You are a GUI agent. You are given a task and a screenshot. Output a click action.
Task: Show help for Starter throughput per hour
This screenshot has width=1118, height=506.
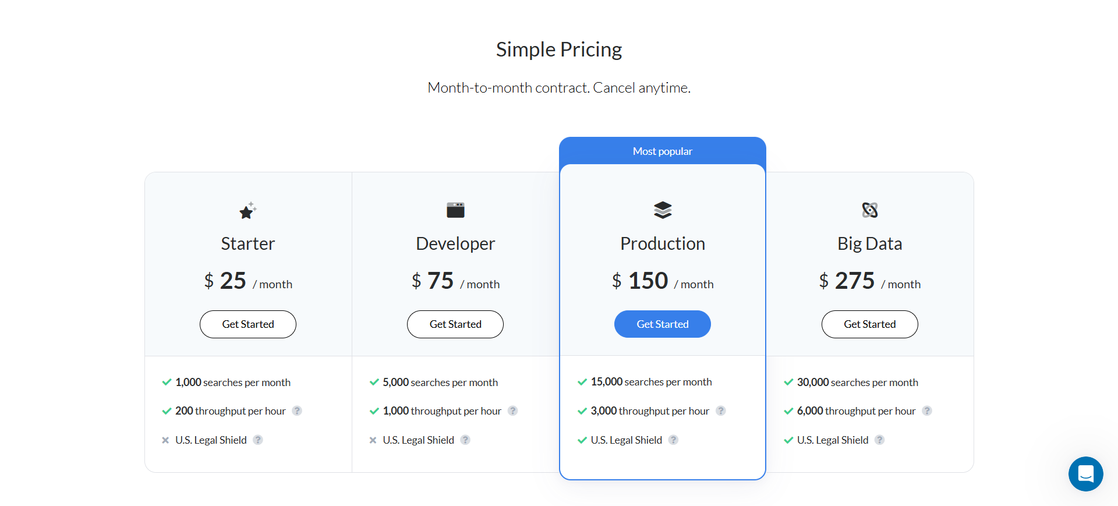(297, 411)
